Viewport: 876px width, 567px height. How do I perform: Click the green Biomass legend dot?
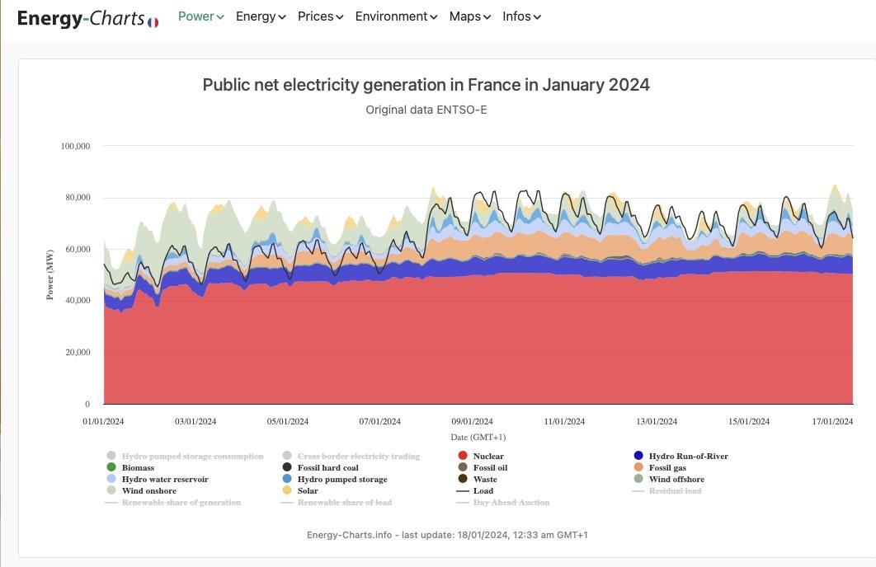click(111, 467)
